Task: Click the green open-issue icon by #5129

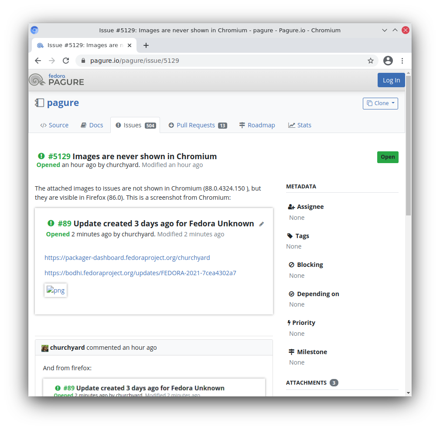Action: click(x=41, y=156)
